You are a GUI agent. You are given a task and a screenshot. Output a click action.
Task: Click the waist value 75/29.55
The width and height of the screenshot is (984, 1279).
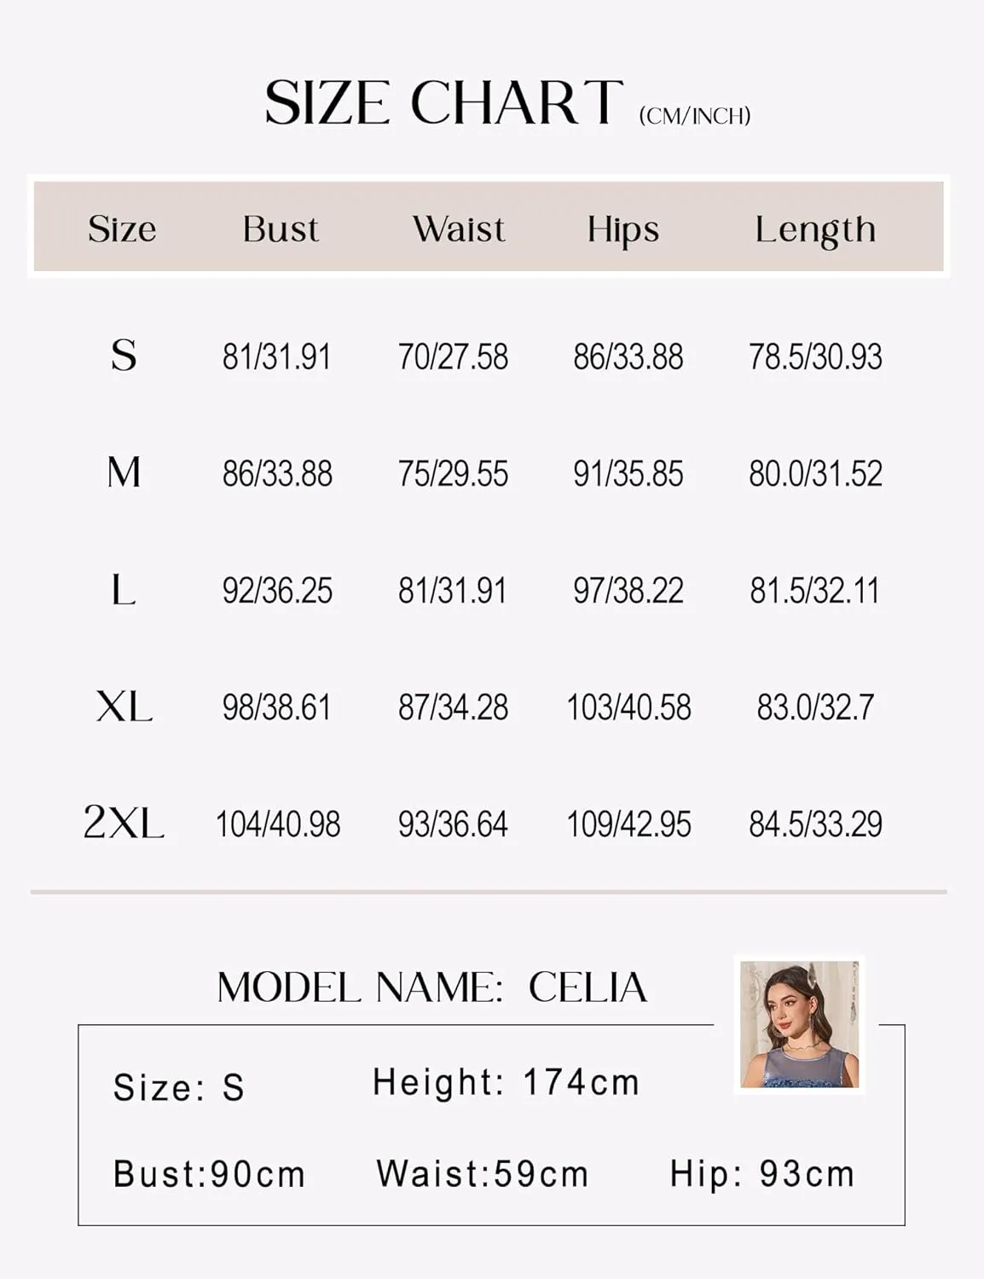(453, 473)
